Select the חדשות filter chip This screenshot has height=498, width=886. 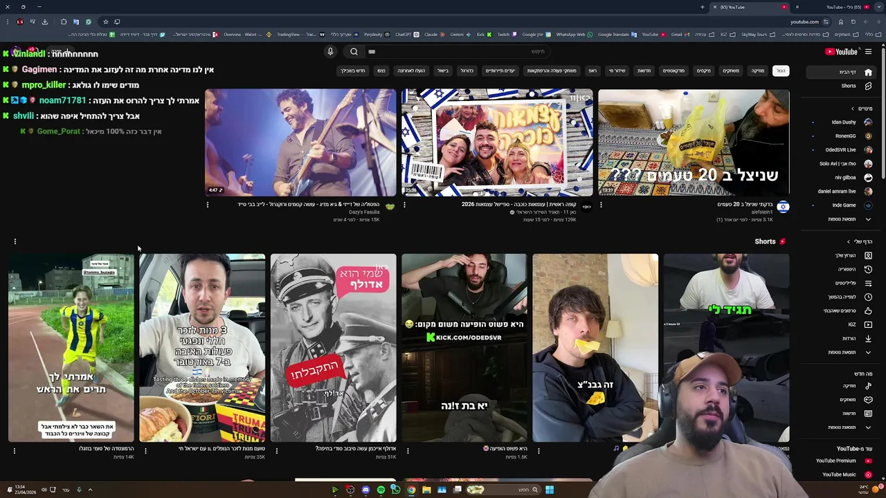644,71
